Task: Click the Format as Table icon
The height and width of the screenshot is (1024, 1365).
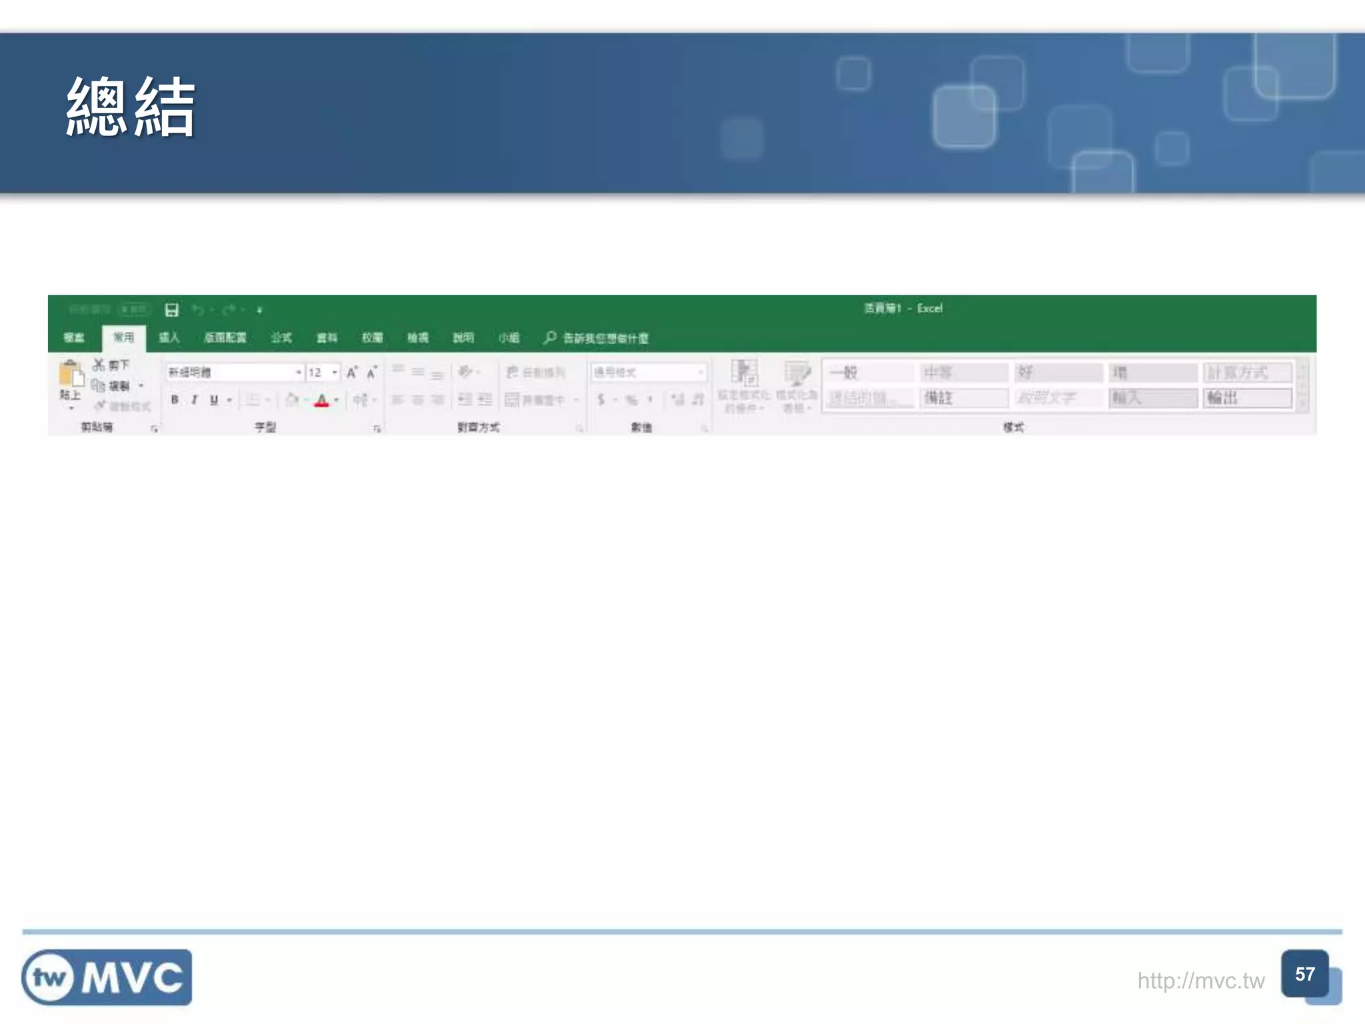Action: coord(796,373)
